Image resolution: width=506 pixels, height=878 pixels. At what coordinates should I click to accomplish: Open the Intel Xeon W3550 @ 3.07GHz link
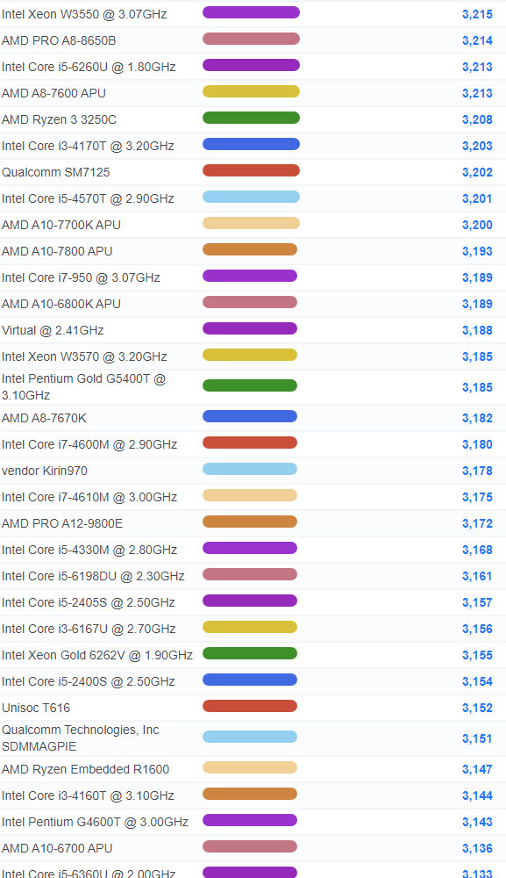[84, 14]
